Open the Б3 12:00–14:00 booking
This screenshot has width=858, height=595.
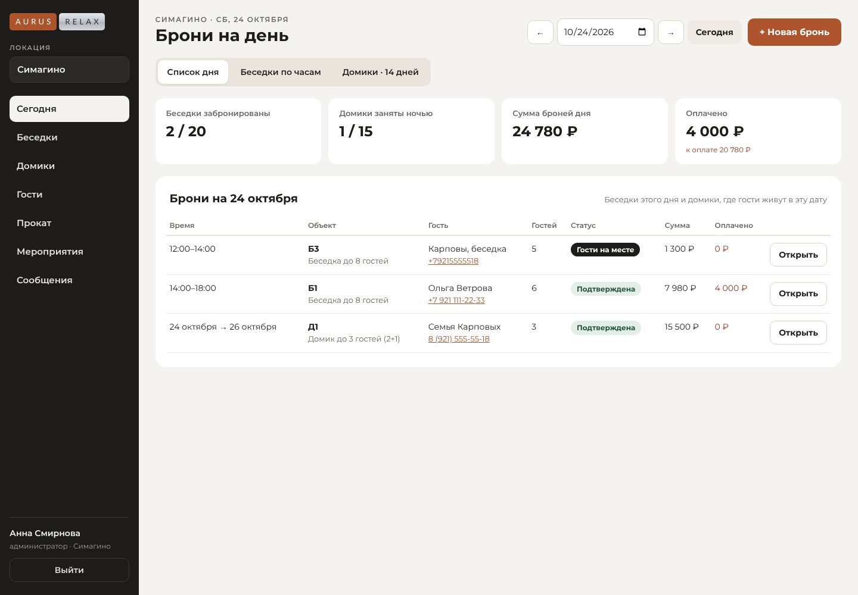pos(798,255)
